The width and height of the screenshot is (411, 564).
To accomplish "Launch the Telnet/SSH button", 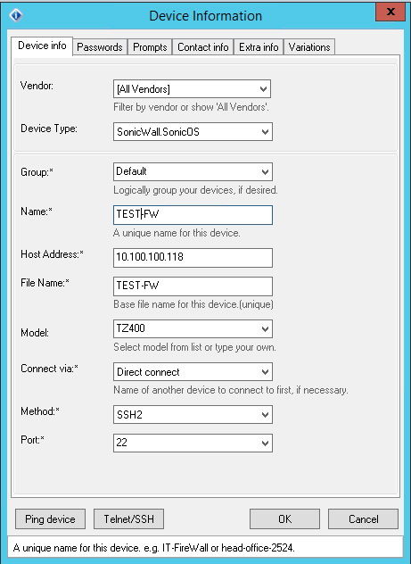I will pos(128,518).
